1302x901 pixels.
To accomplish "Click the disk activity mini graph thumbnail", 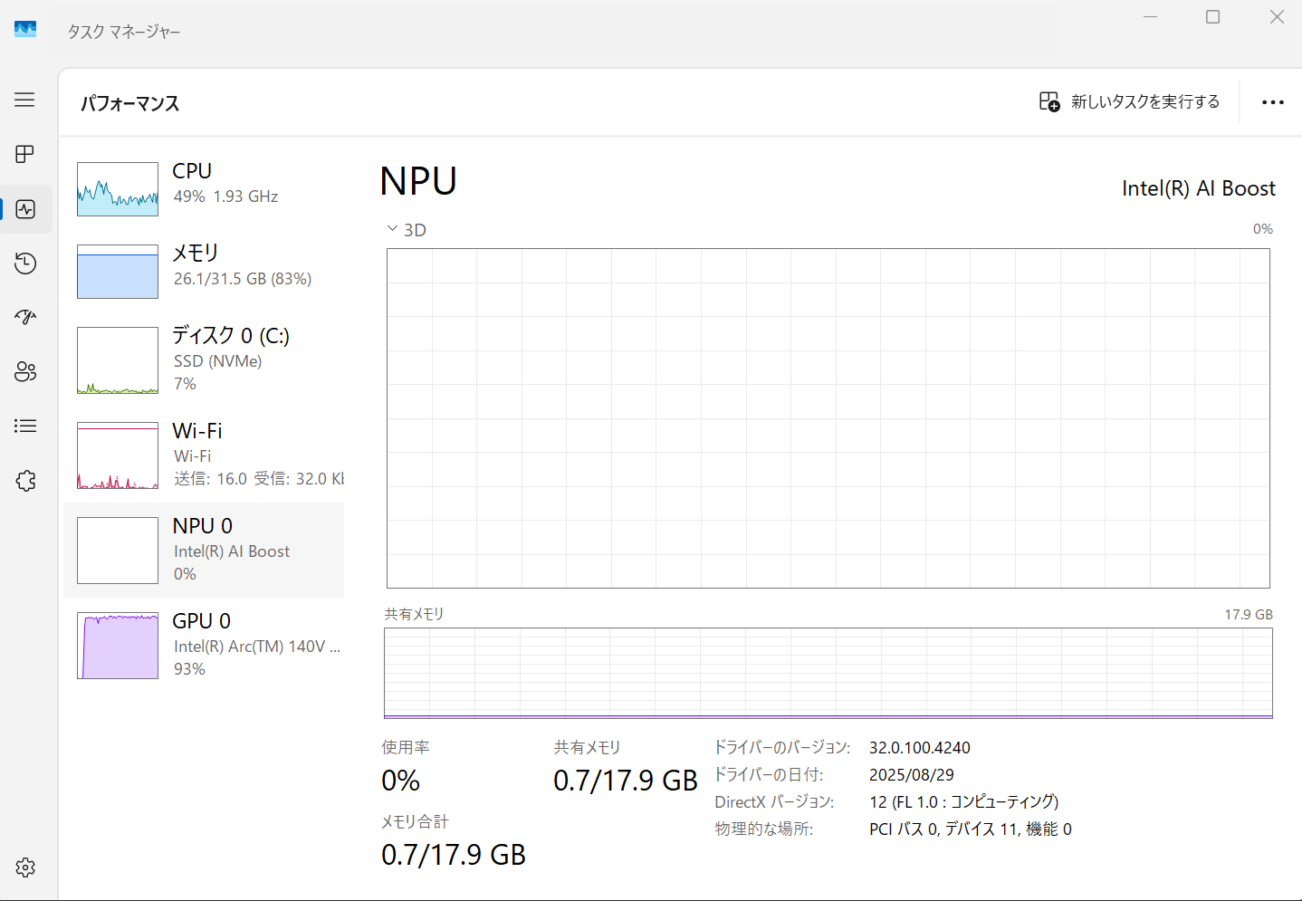I will (x=118, y=360).
